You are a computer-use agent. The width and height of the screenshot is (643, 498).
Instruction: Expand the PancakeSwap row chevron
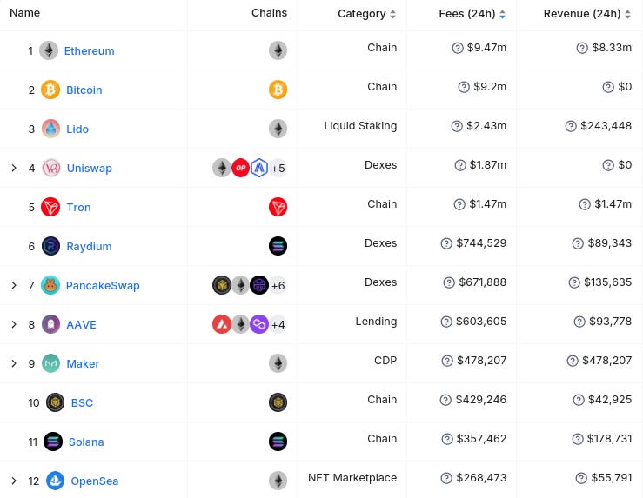coord(14,285)
